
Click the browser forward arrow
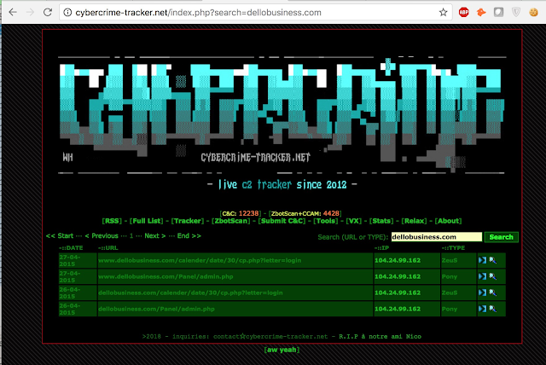31,13
